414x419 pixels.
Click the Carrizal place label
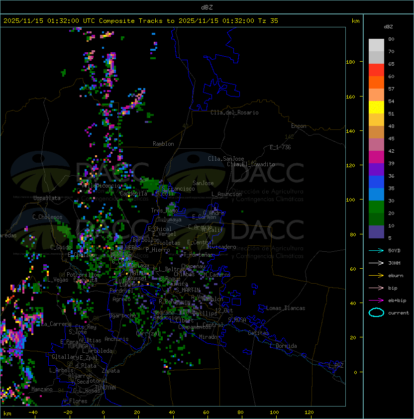148,333
